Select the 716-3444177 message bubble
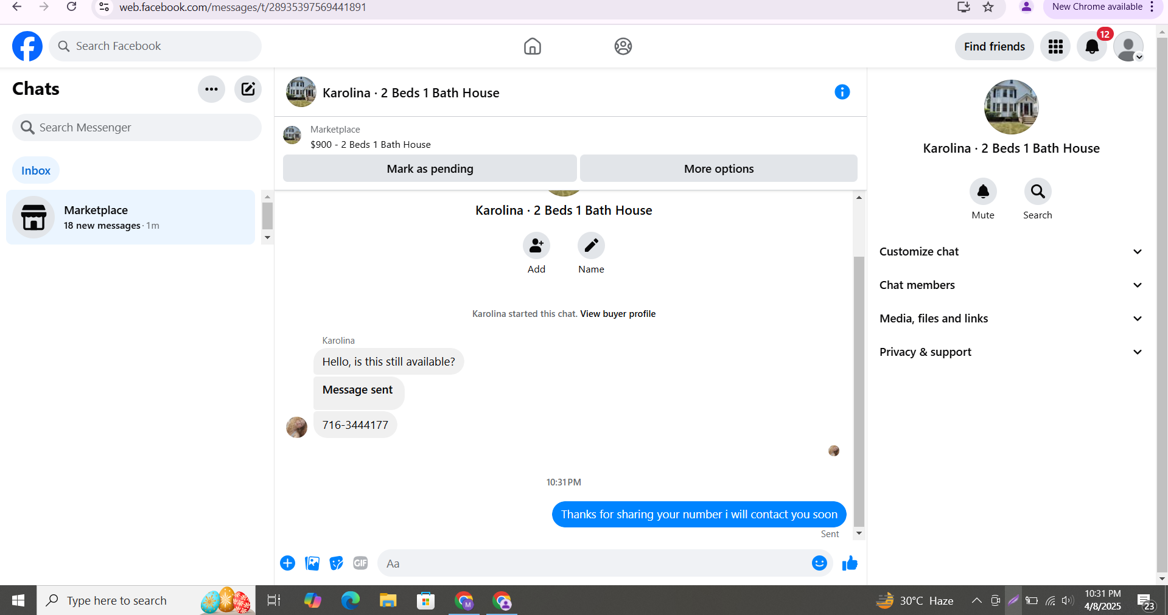Image resolution: width=1168 pixels, height=615 pixels. pyautogui.click(x=355, y=425)
